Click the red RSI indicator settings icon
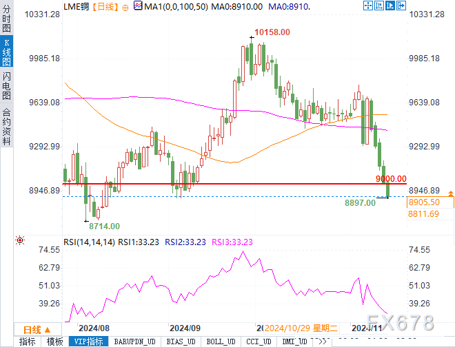This screenshot has width=455, height=347. pos(20,240)
